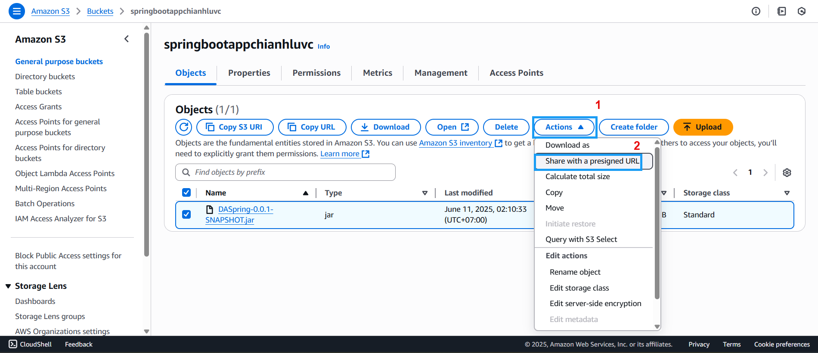
Task: Collapse the Amazon S3 sidebar with chevron
Action: click(127, 39)
